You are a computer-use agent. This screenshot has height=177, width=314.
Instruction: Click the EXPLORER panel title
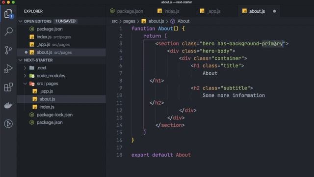pos(33,11)
